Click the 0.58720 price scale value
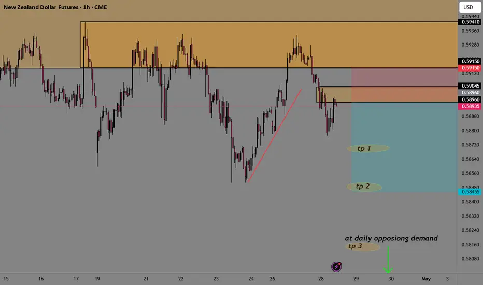 (471, 145)
